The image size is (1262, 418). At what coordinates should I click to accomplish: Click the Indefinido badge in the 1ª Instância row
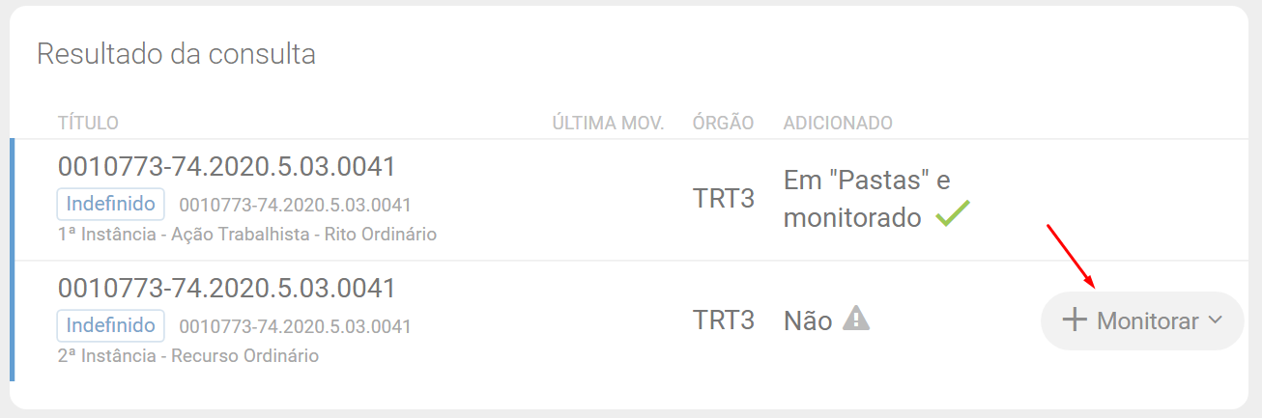click(111, 205)
